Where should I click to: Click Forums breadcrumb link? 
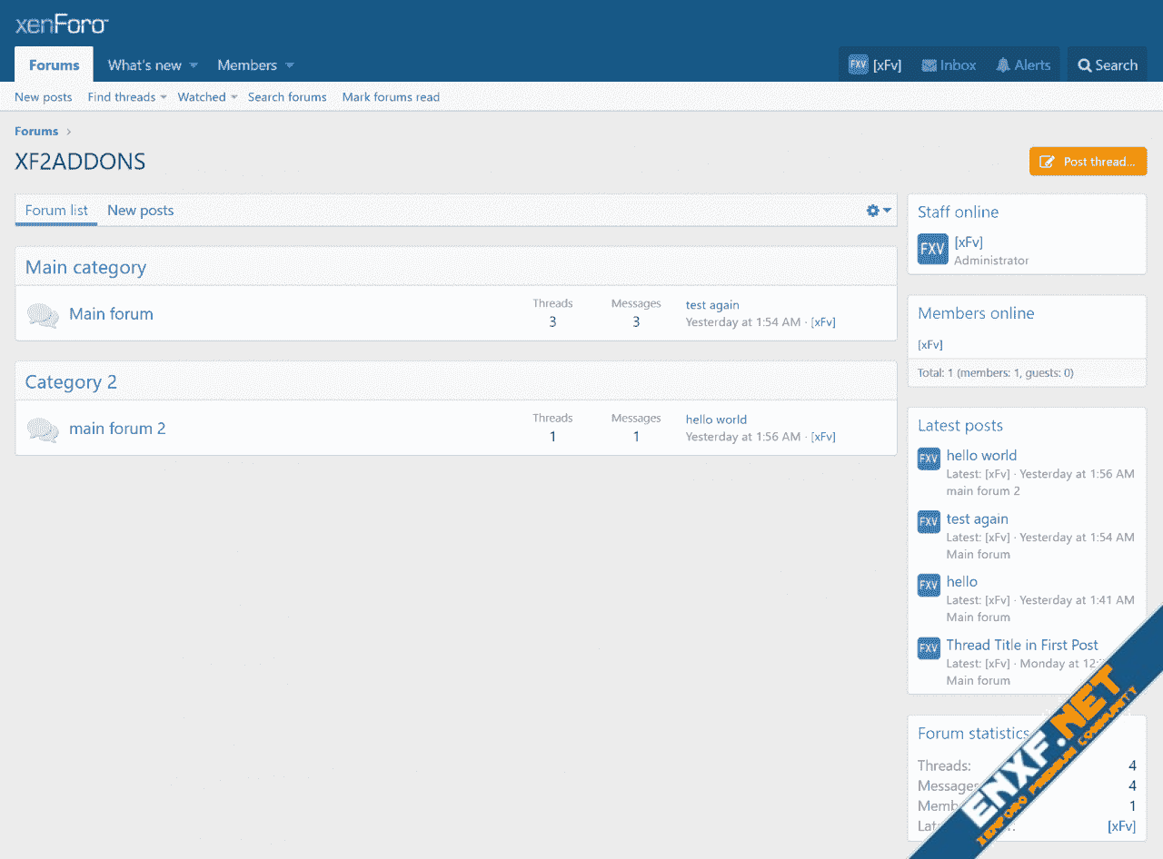36,132
